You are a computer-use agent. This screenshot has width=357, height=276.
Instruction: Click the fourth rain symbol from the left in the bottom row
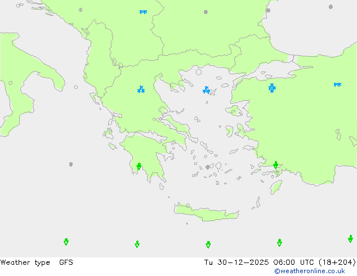coord(280,243)
